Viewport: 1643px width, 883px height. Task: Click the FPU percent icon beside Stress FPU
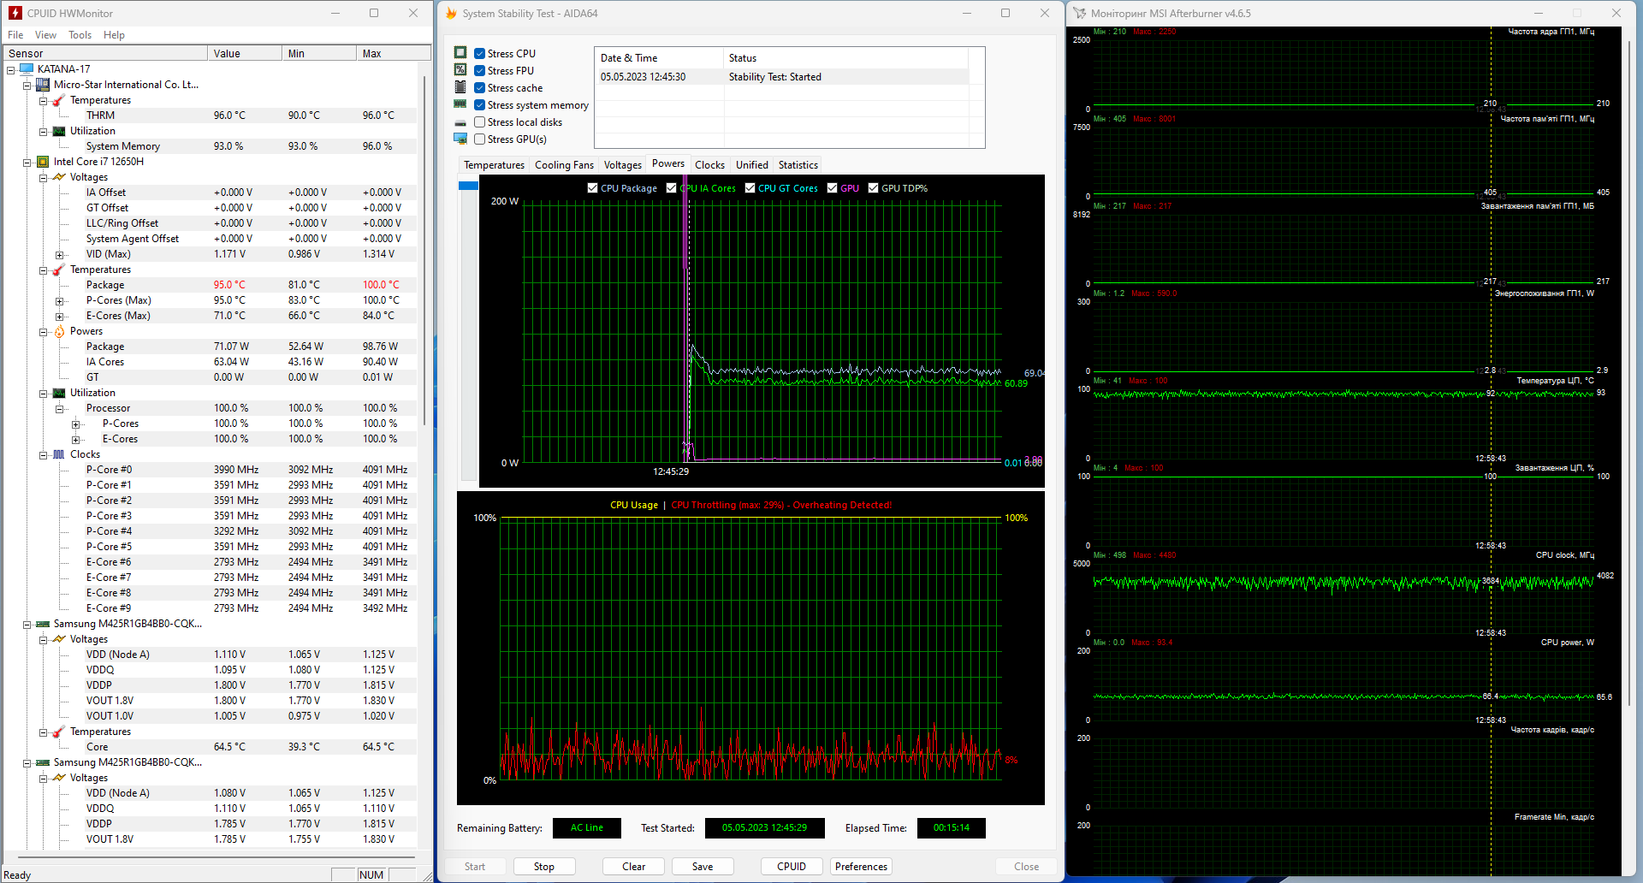(461, 69)
